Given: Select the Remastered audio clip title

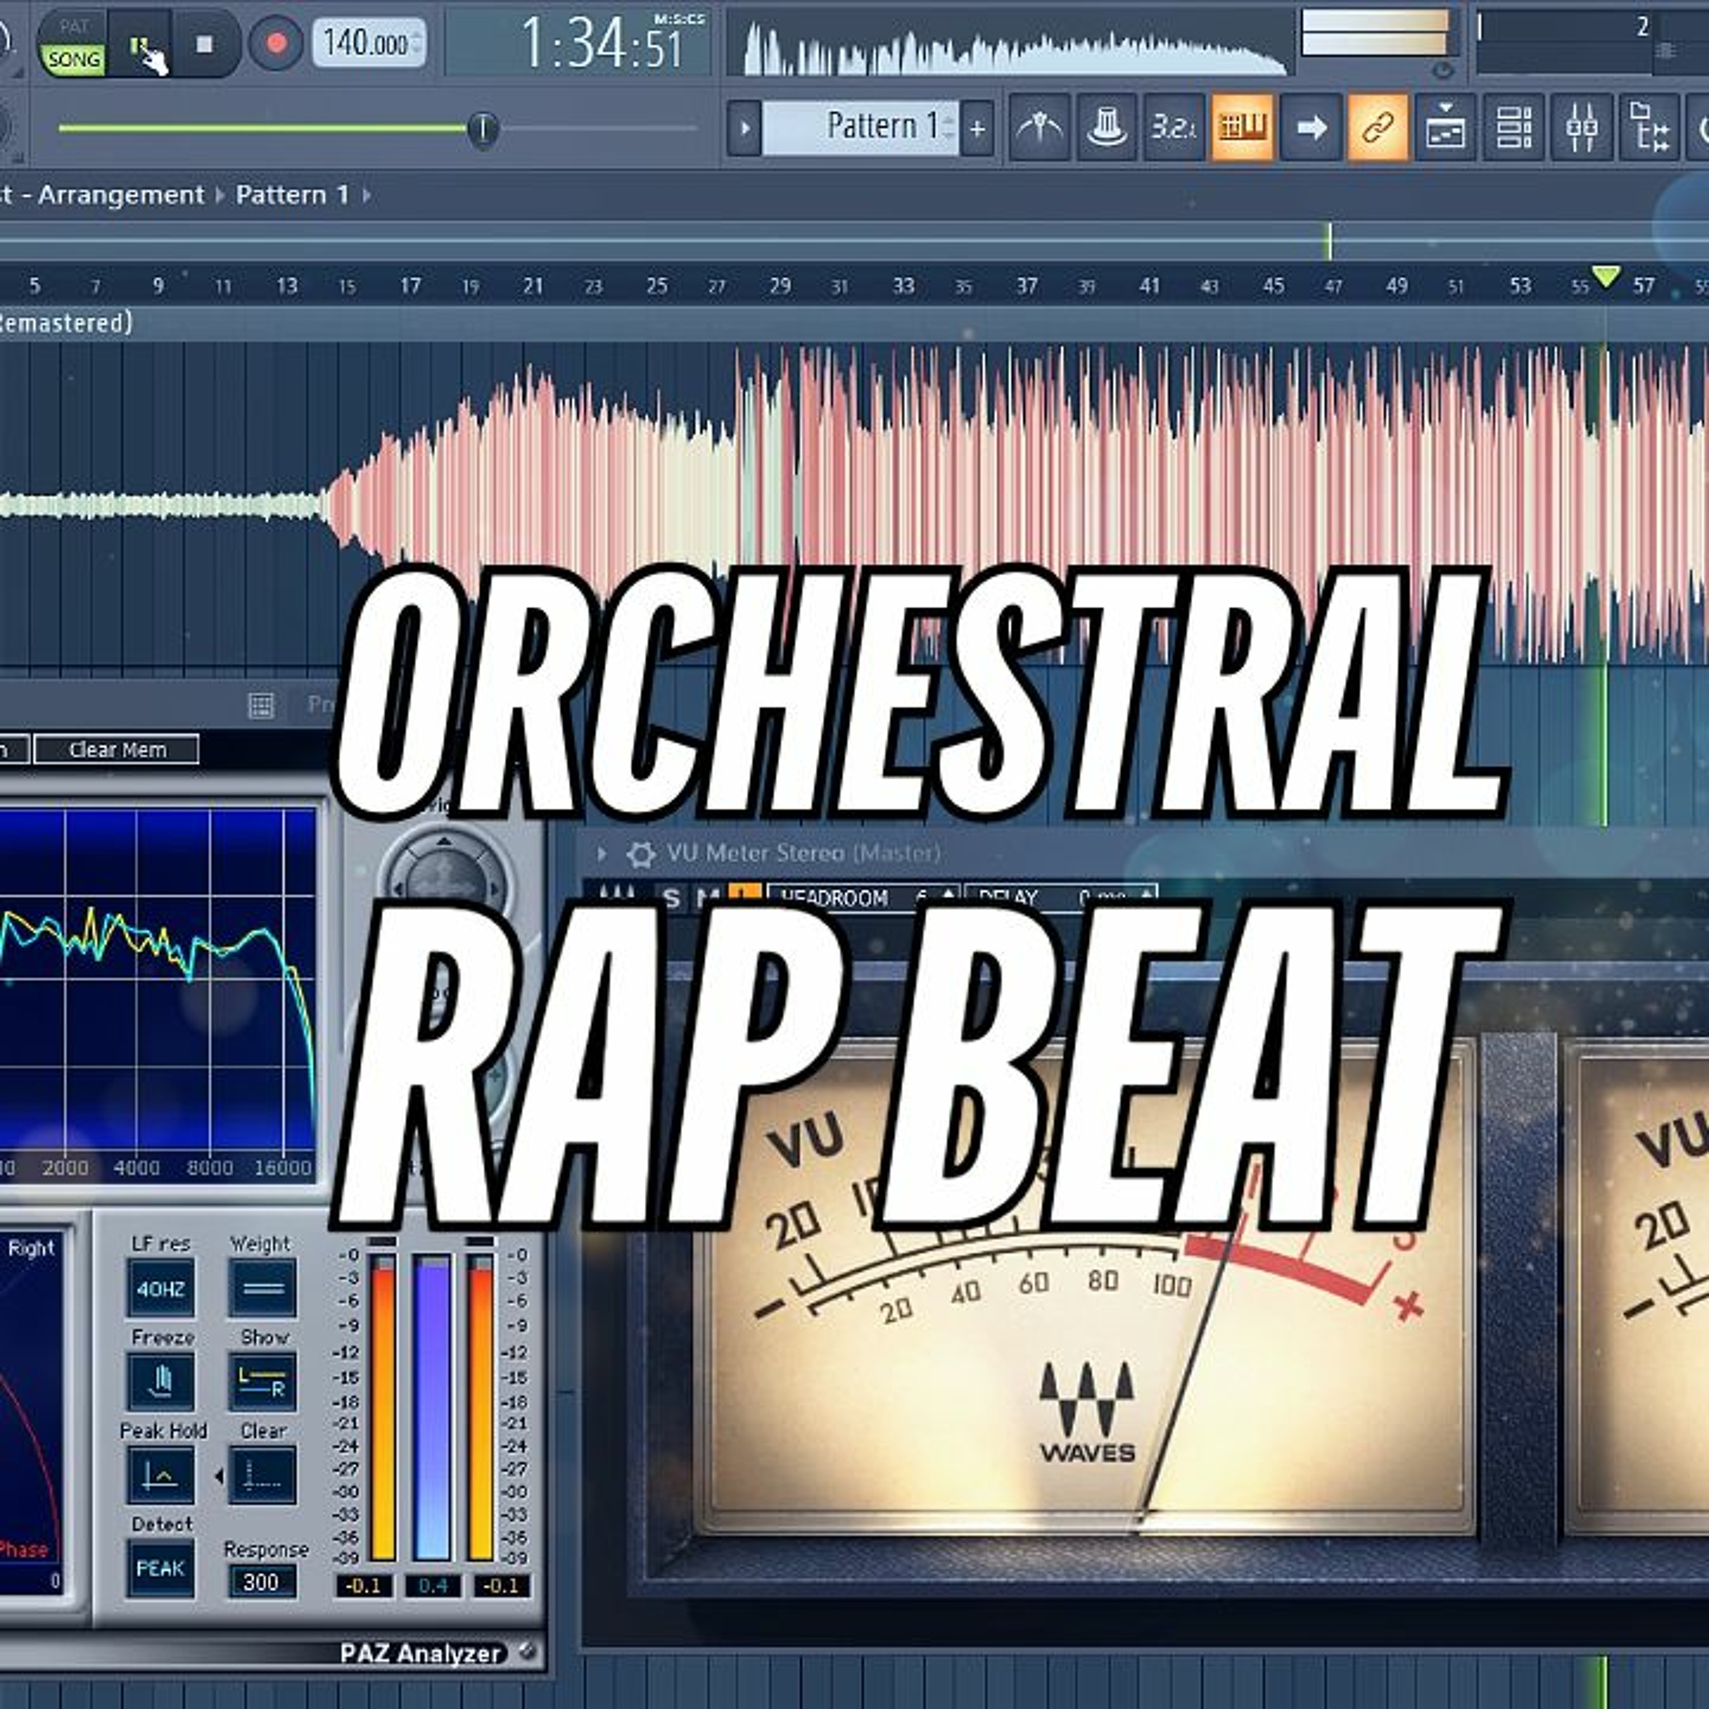Looking at the screenshot, I should (x=66, y=323).
